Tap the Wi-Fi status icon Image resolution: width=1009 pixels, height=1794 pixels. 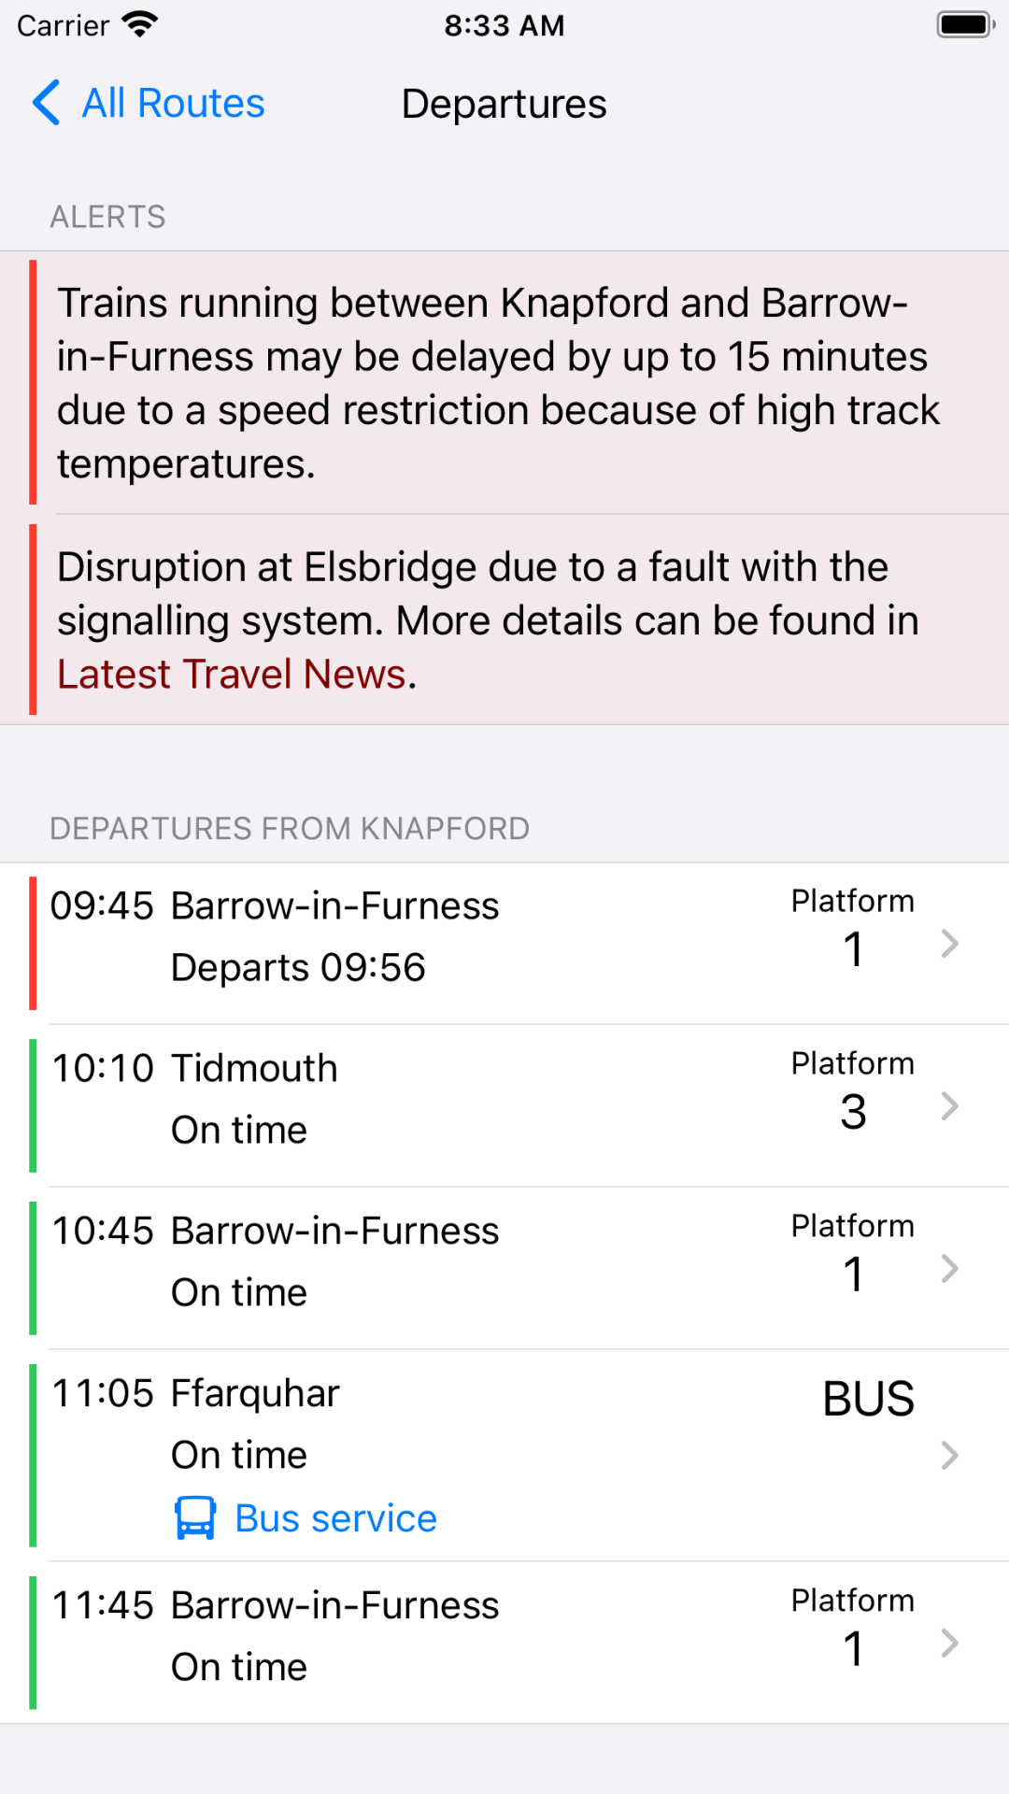pos(140,25)
